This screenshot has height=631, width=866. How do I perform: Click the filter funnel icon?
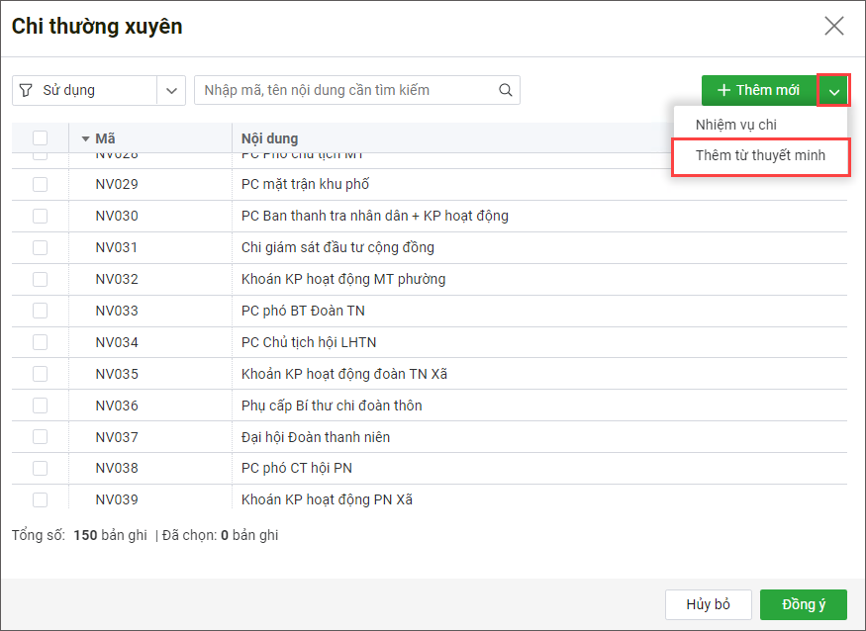(x=26, y=90)
